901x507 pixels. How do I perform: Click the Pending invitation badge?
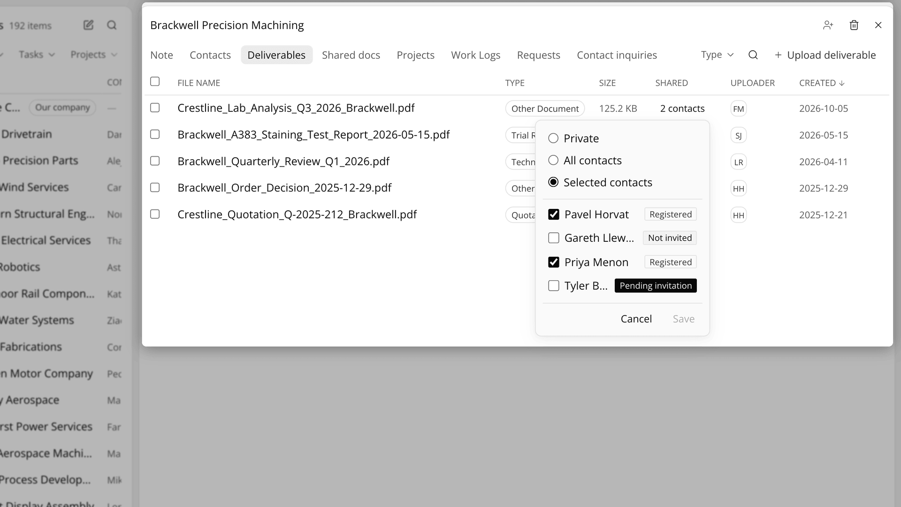(x=656, y=285)
